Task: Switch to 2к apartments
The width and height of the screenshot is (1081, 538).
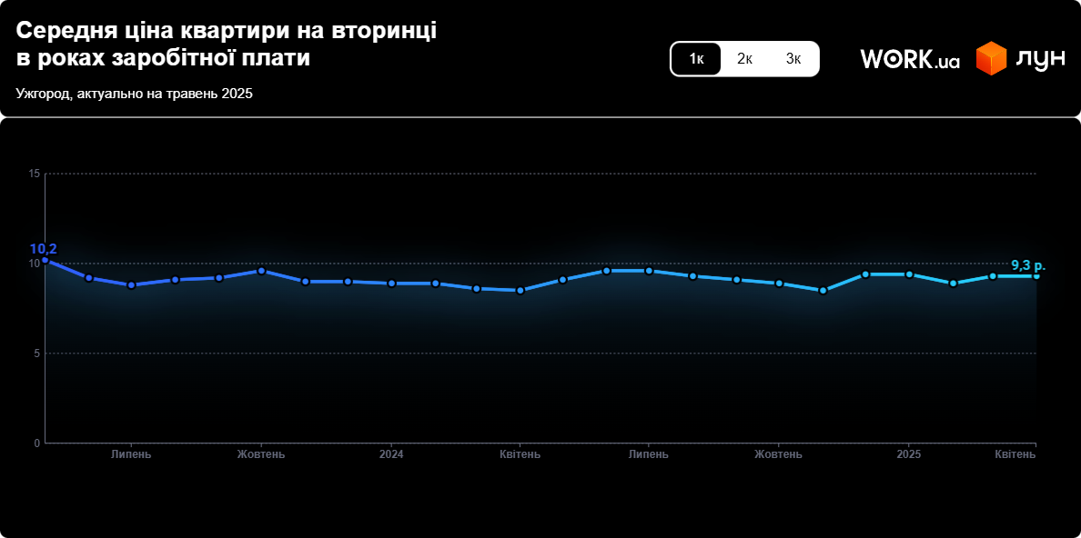Action: 744,59
